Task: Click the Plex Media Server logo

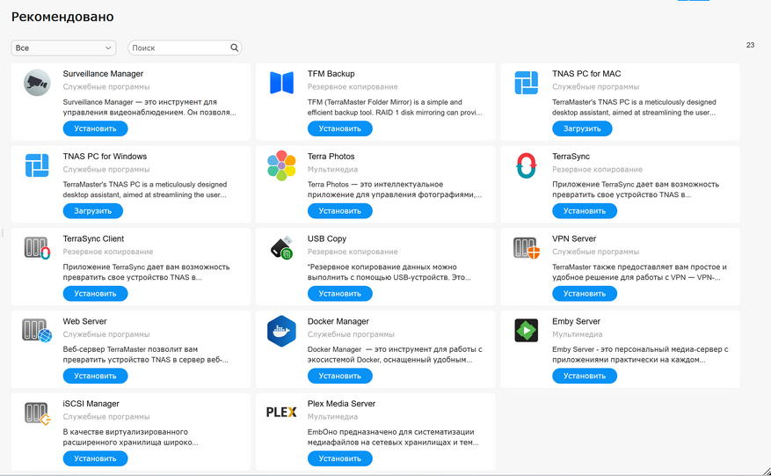Action: click(x=281, y=413)
